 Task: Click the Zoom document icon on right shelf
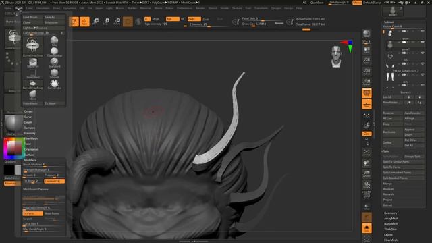pyautogui.click(x=367, y=61)
